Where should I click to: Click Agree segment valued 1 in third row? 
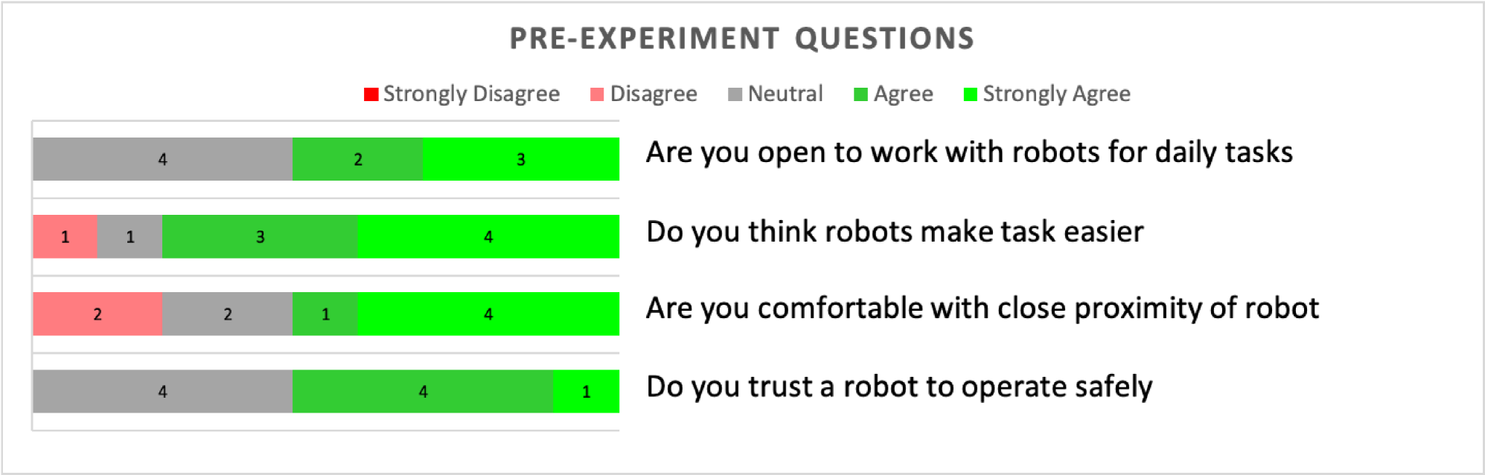pyautogui.click(x=325, y=314)
